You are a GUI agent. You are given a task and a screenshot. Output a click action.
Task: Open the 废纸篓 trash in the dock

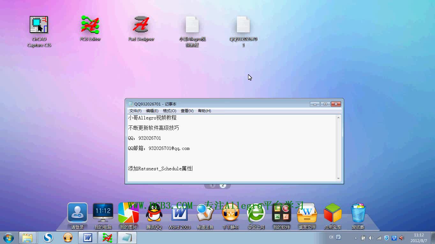tap(358, 216)
